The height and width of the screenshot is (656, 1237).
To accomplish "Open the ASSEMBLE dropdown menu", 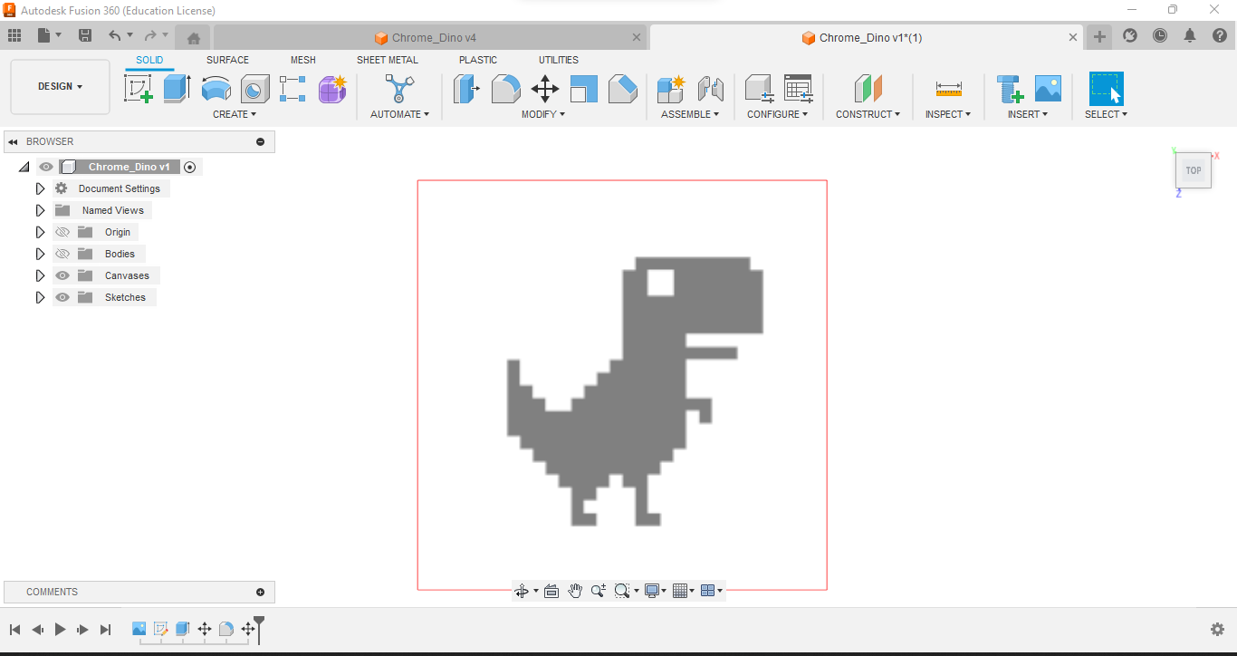I will click(690, 114).
